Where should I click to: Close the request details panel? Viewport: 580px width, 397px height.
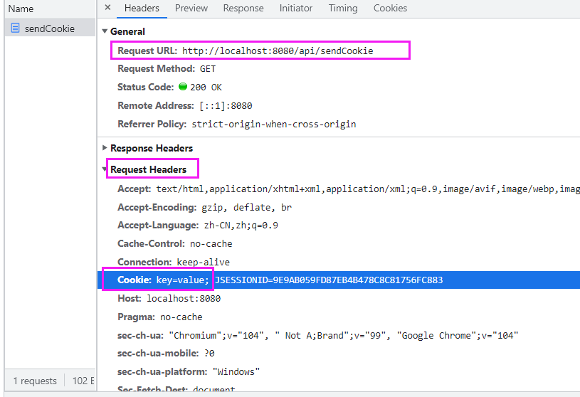point(107,8)
